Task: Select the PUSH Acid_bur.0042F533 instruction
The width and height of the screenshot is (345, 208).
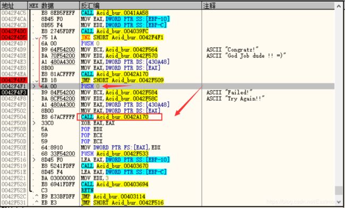Action: tap(115, 153)
